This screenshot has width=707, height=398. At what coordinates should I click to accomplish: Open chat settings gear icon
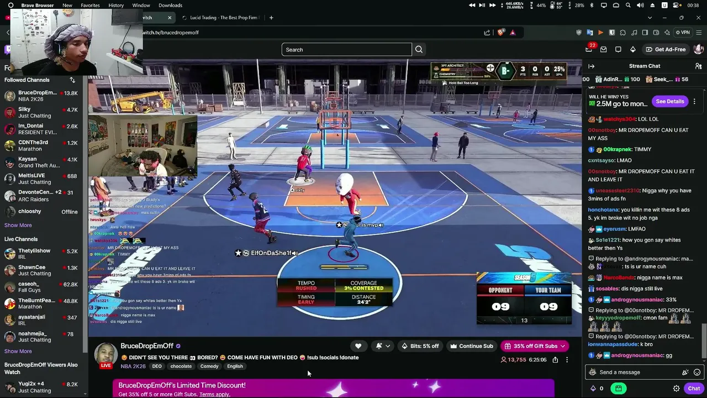coord(676,389)
